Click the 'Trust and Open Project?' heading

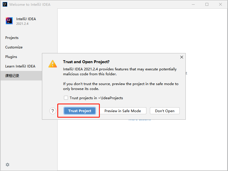pyautogui.click(x=86, y=62)
